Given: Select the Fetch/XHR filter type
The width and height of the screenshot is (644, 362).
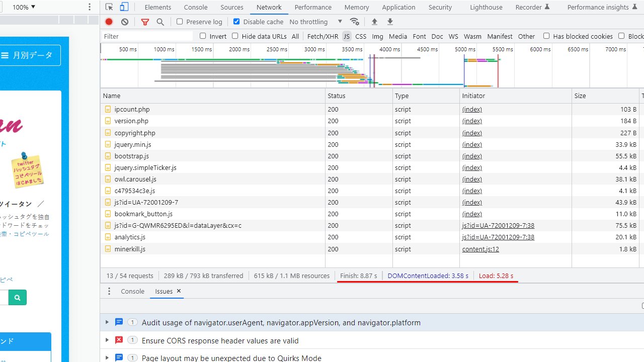Looking at the screenshot, I should coord(323,36).
